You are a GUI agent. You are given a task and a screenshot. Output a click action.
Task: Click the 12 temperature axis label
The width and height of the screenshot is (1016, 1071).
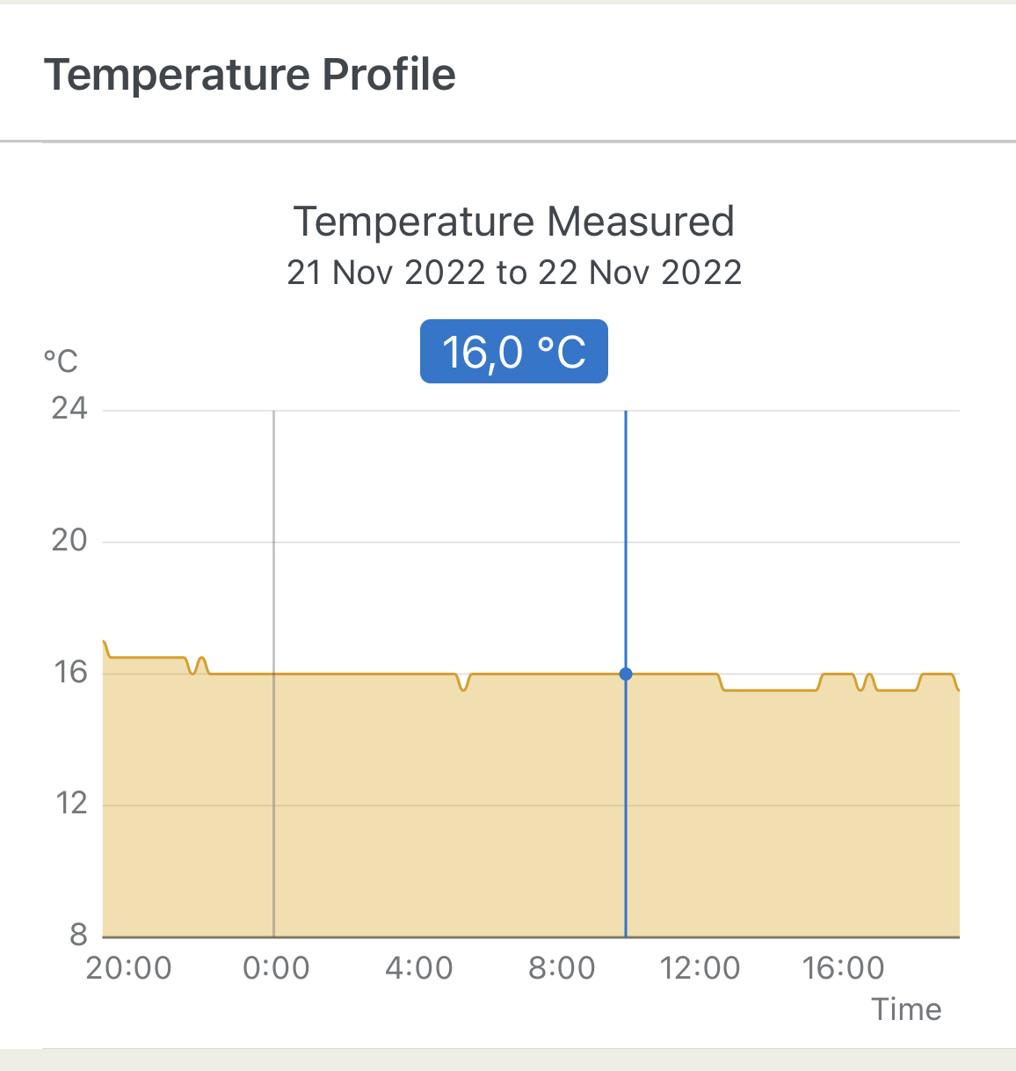71,803
